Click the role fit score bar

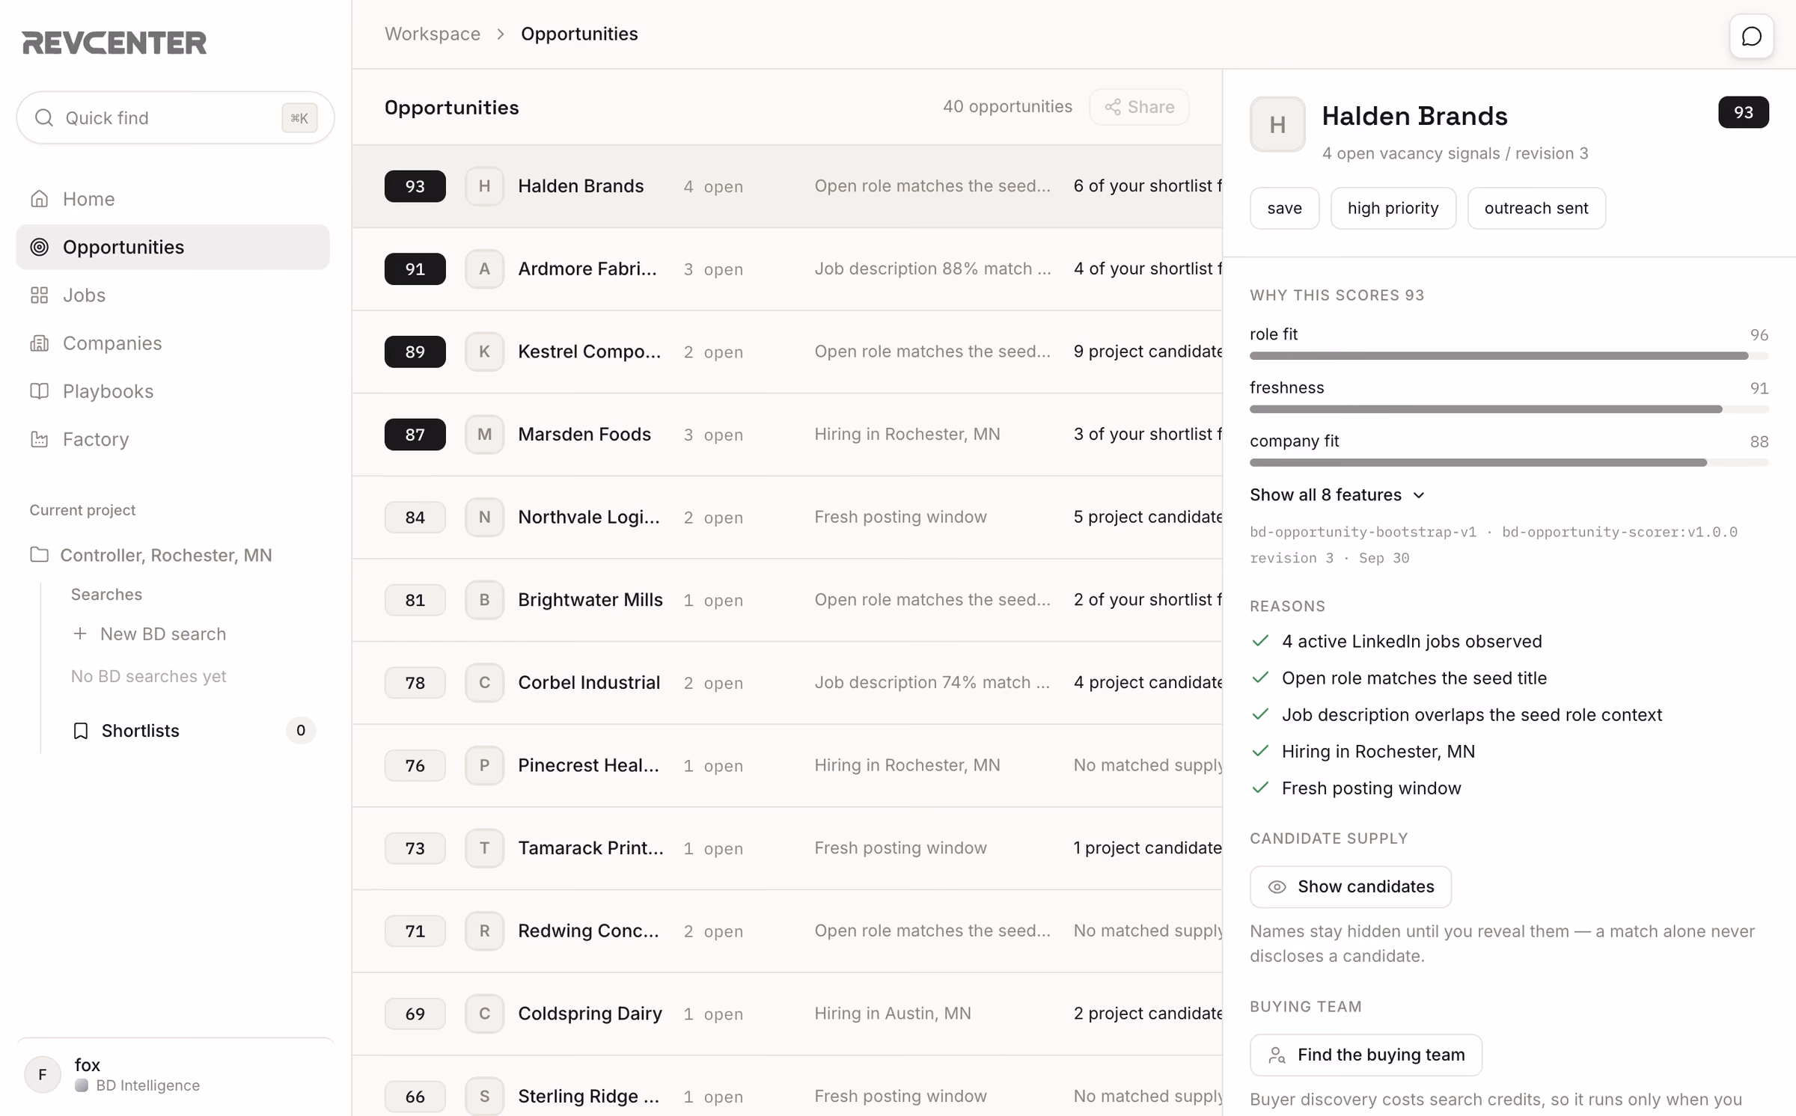[1509, 356]
